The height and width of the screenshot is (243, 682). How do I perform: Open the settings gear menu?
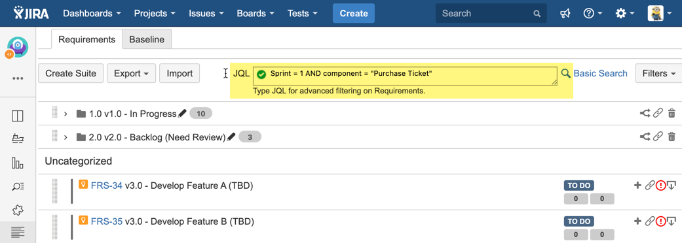coord(623,14)
